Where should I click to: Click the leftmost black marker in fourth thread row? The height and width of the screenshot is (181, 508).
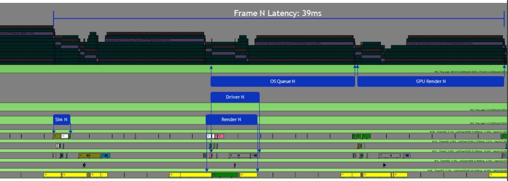pos(84,165)
